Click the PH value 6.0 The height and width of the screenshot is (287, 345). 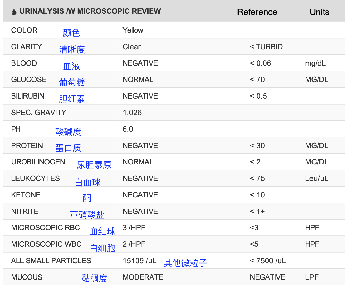[128, 129]
